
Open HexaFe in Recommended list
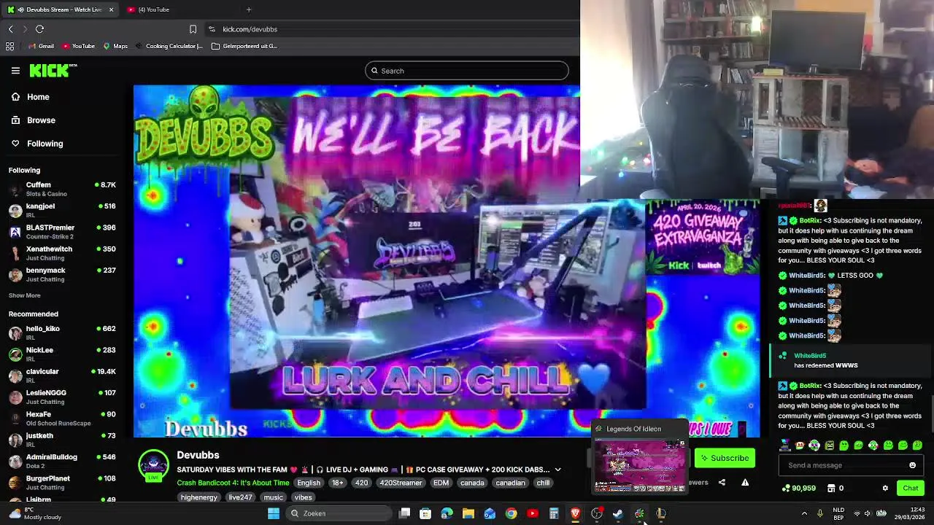click(63, 418)
